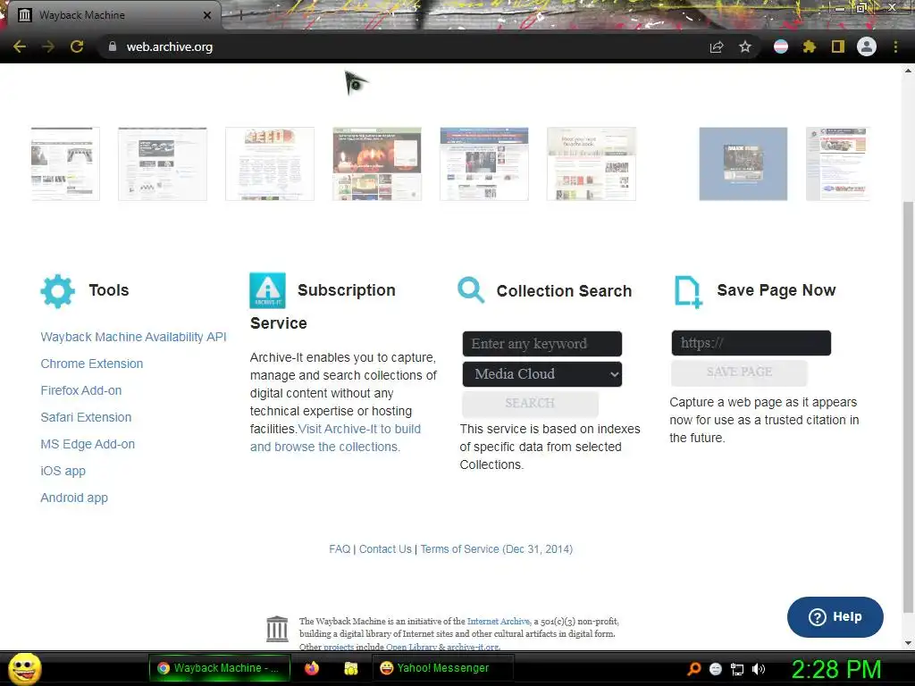Click the SEARCH button

[530, 403]
